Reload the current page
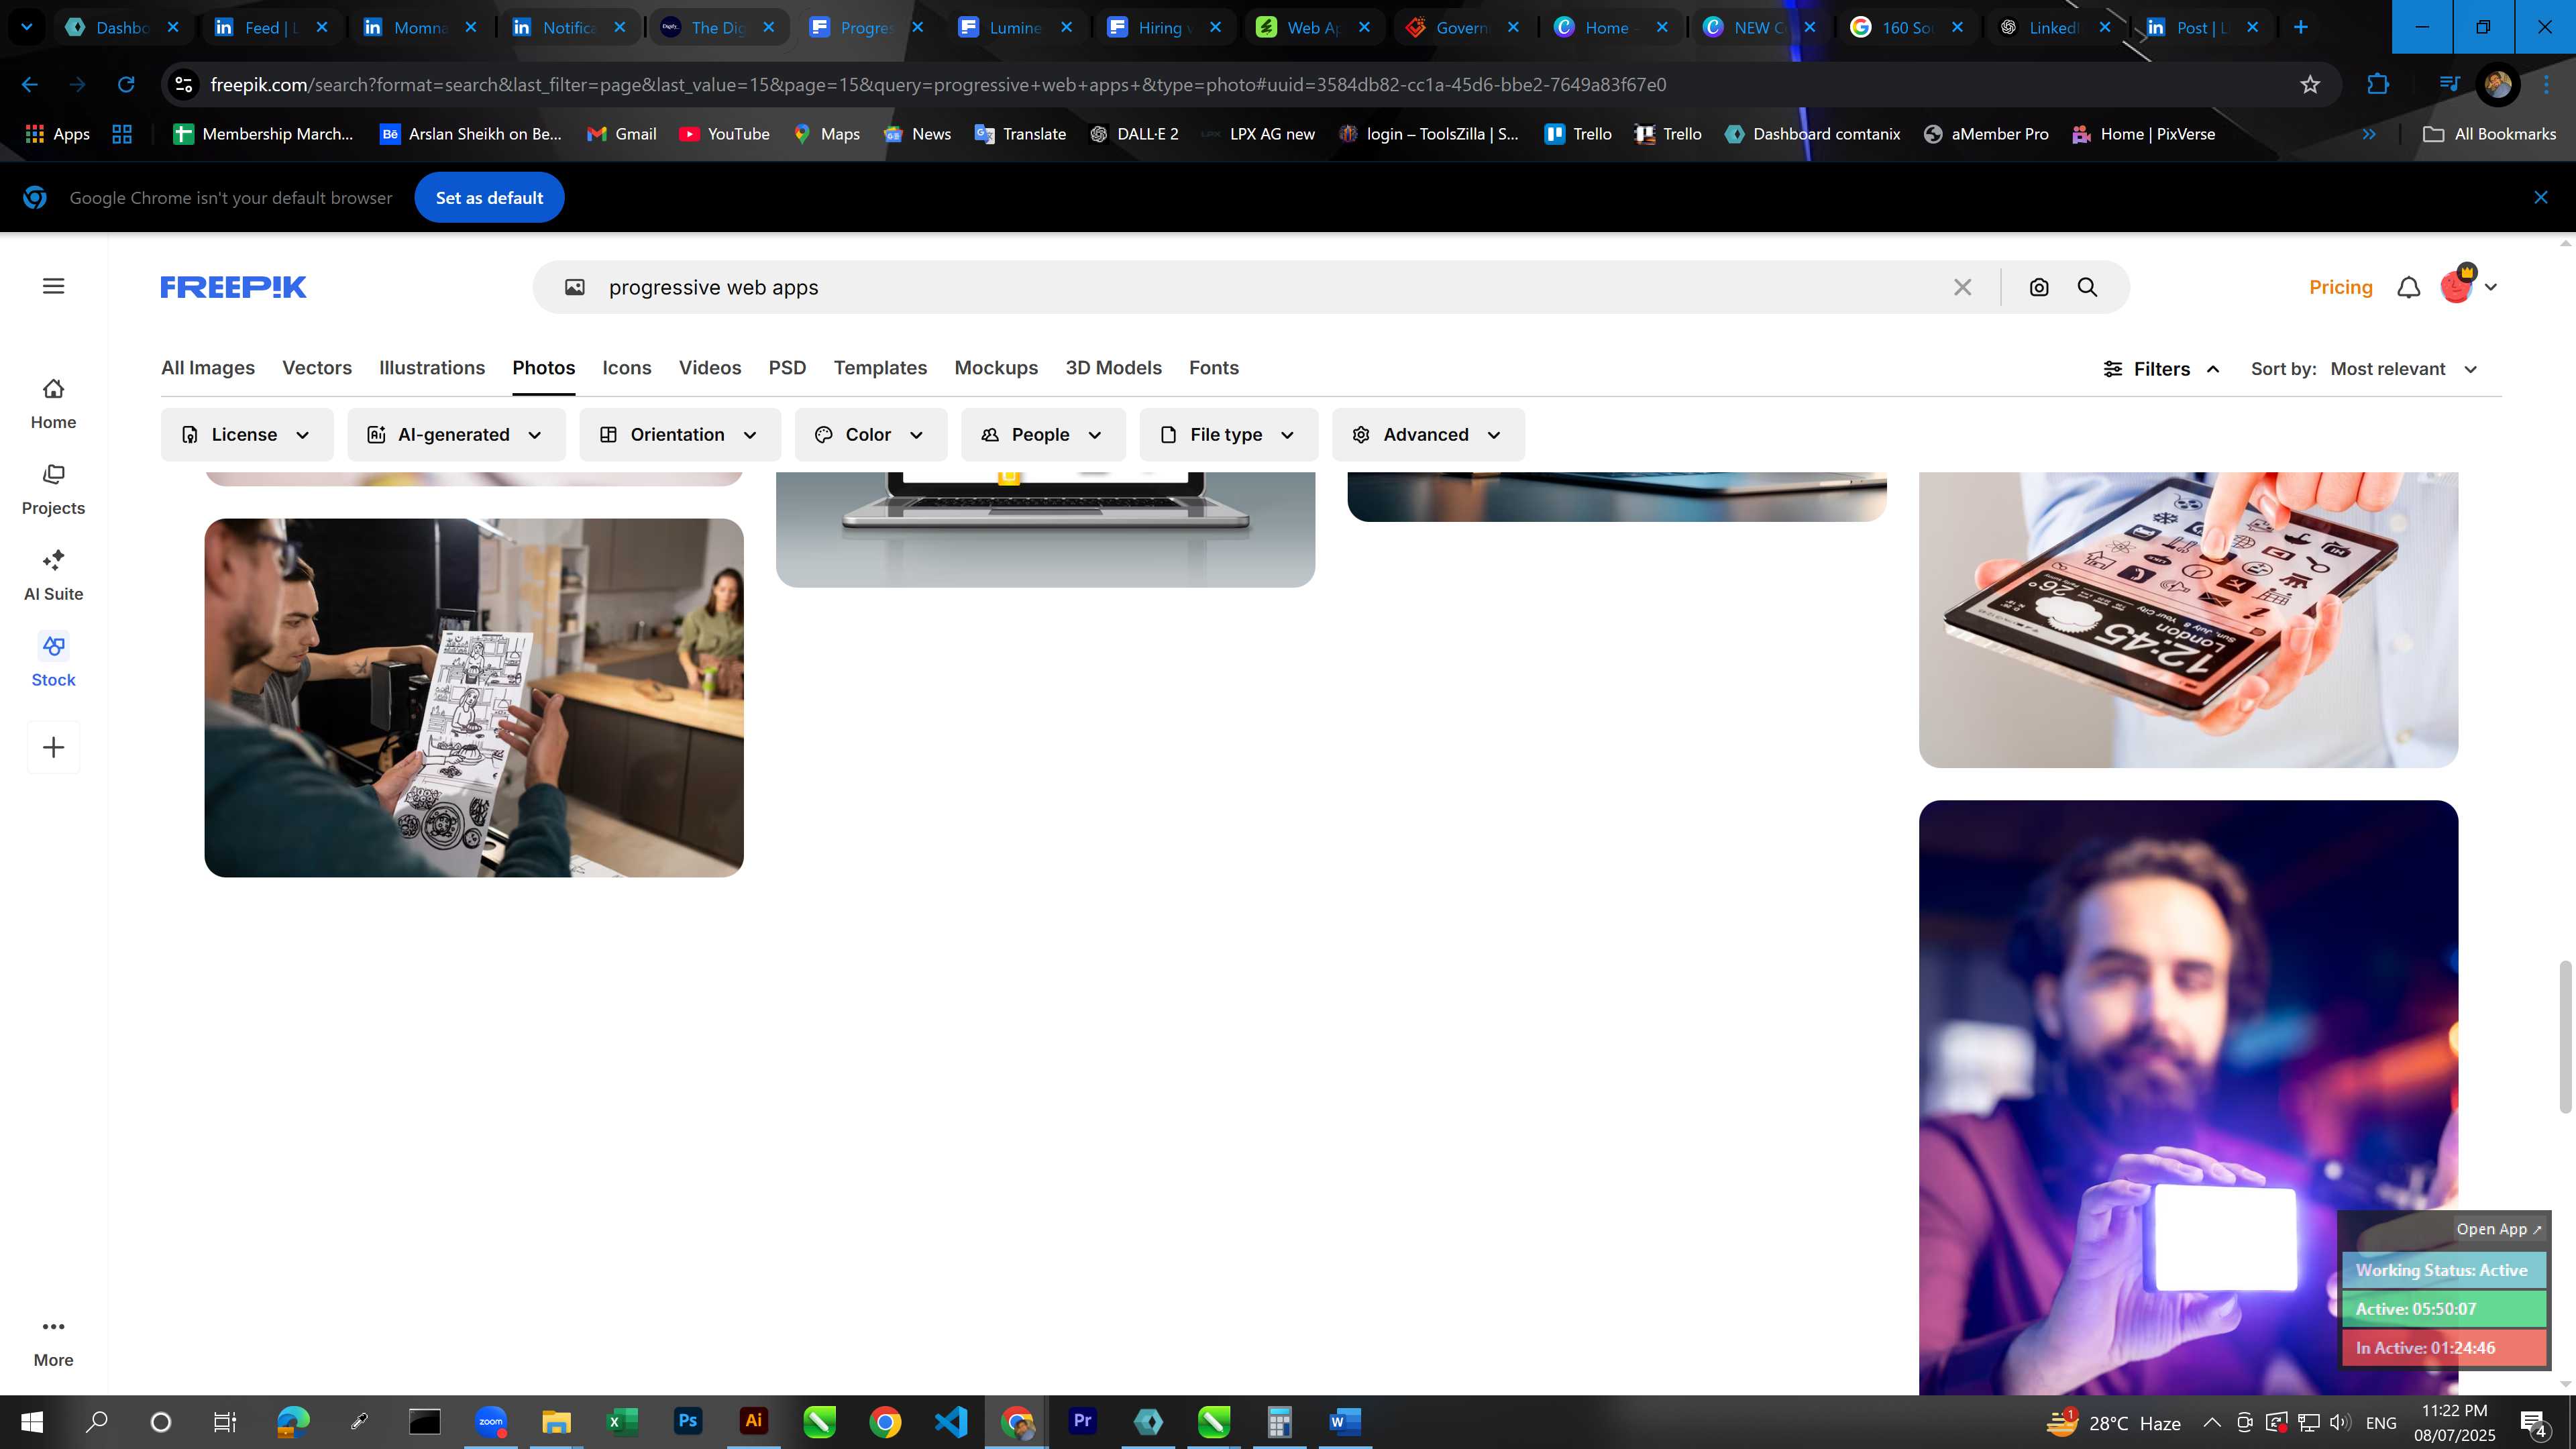The image size is (2576, 1449). [126, 84]
